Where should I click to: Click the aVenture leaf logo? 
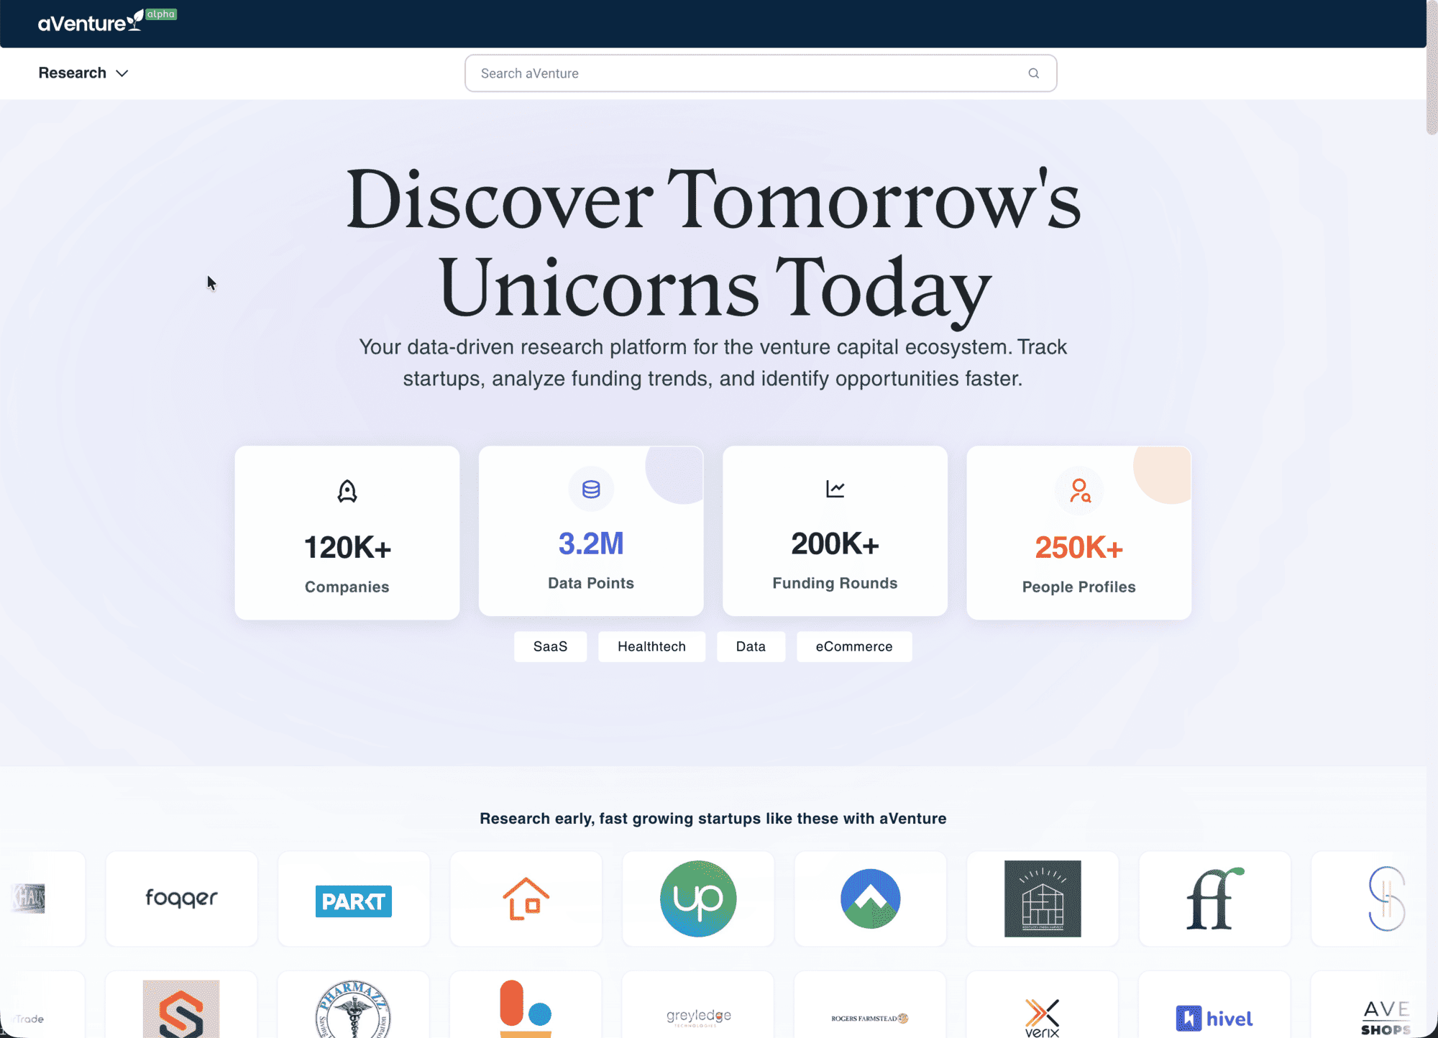134,19
